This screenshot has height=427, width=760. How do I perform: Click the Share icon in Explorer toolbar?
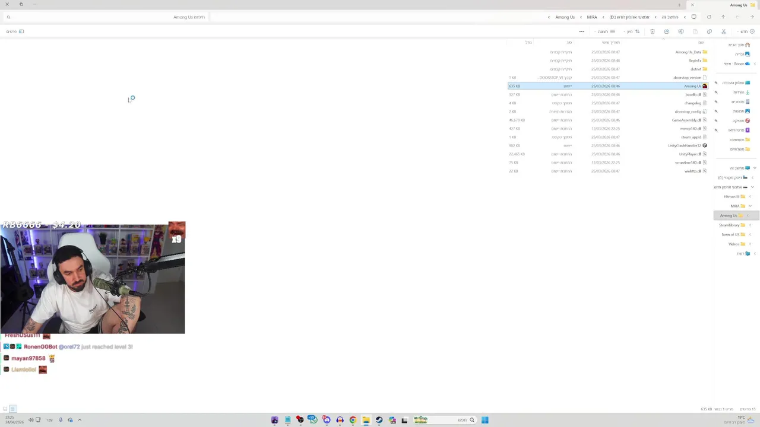[667, 31]
